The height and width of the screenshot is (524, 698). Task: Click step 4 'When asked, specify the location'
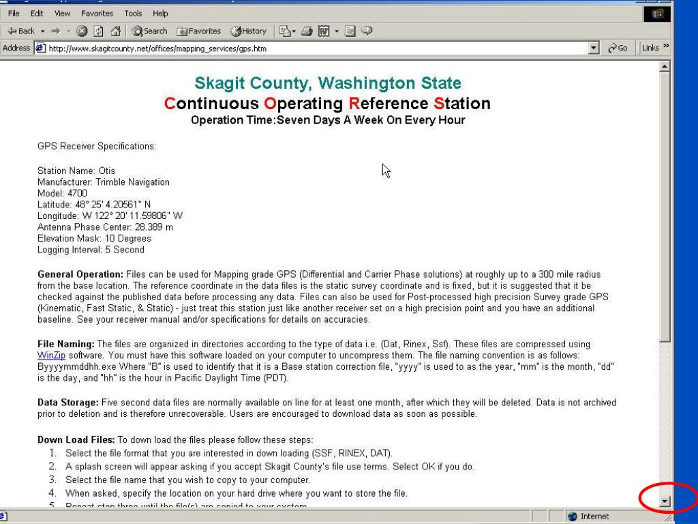click(x=237, y=493)
